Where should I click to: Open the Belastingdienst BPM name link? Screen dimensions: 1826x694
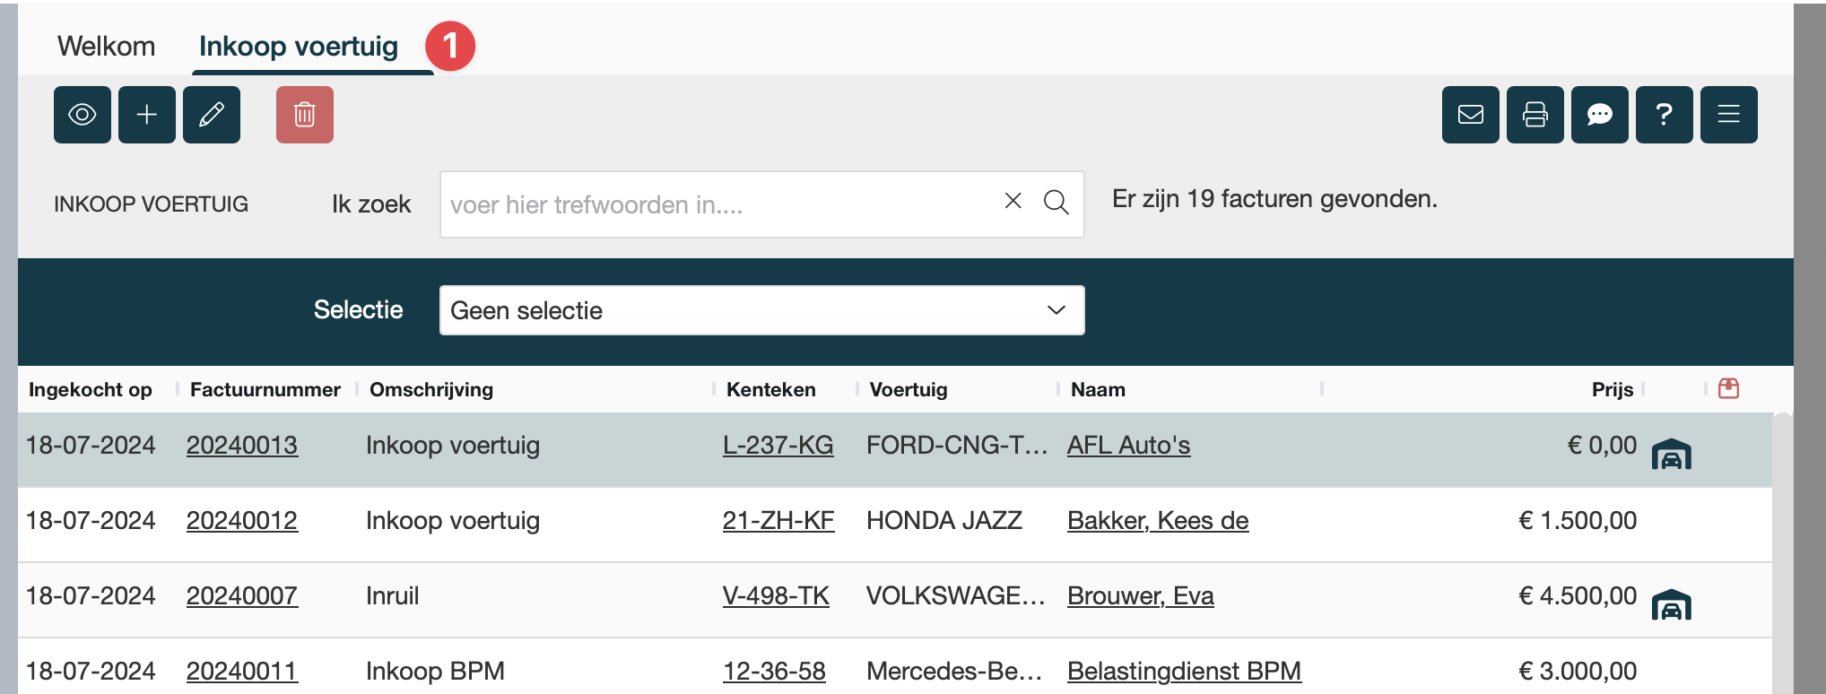[x=1184, y=671]
